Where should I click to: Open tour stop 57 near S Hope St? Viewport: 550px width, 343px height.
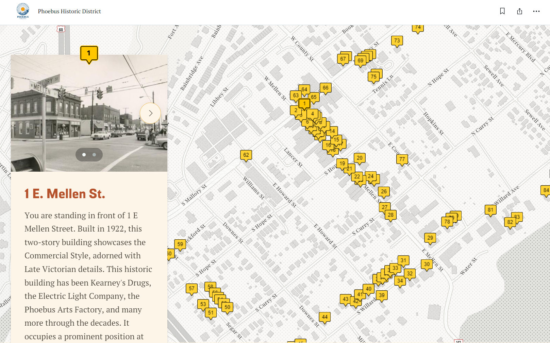coord(191,288)
